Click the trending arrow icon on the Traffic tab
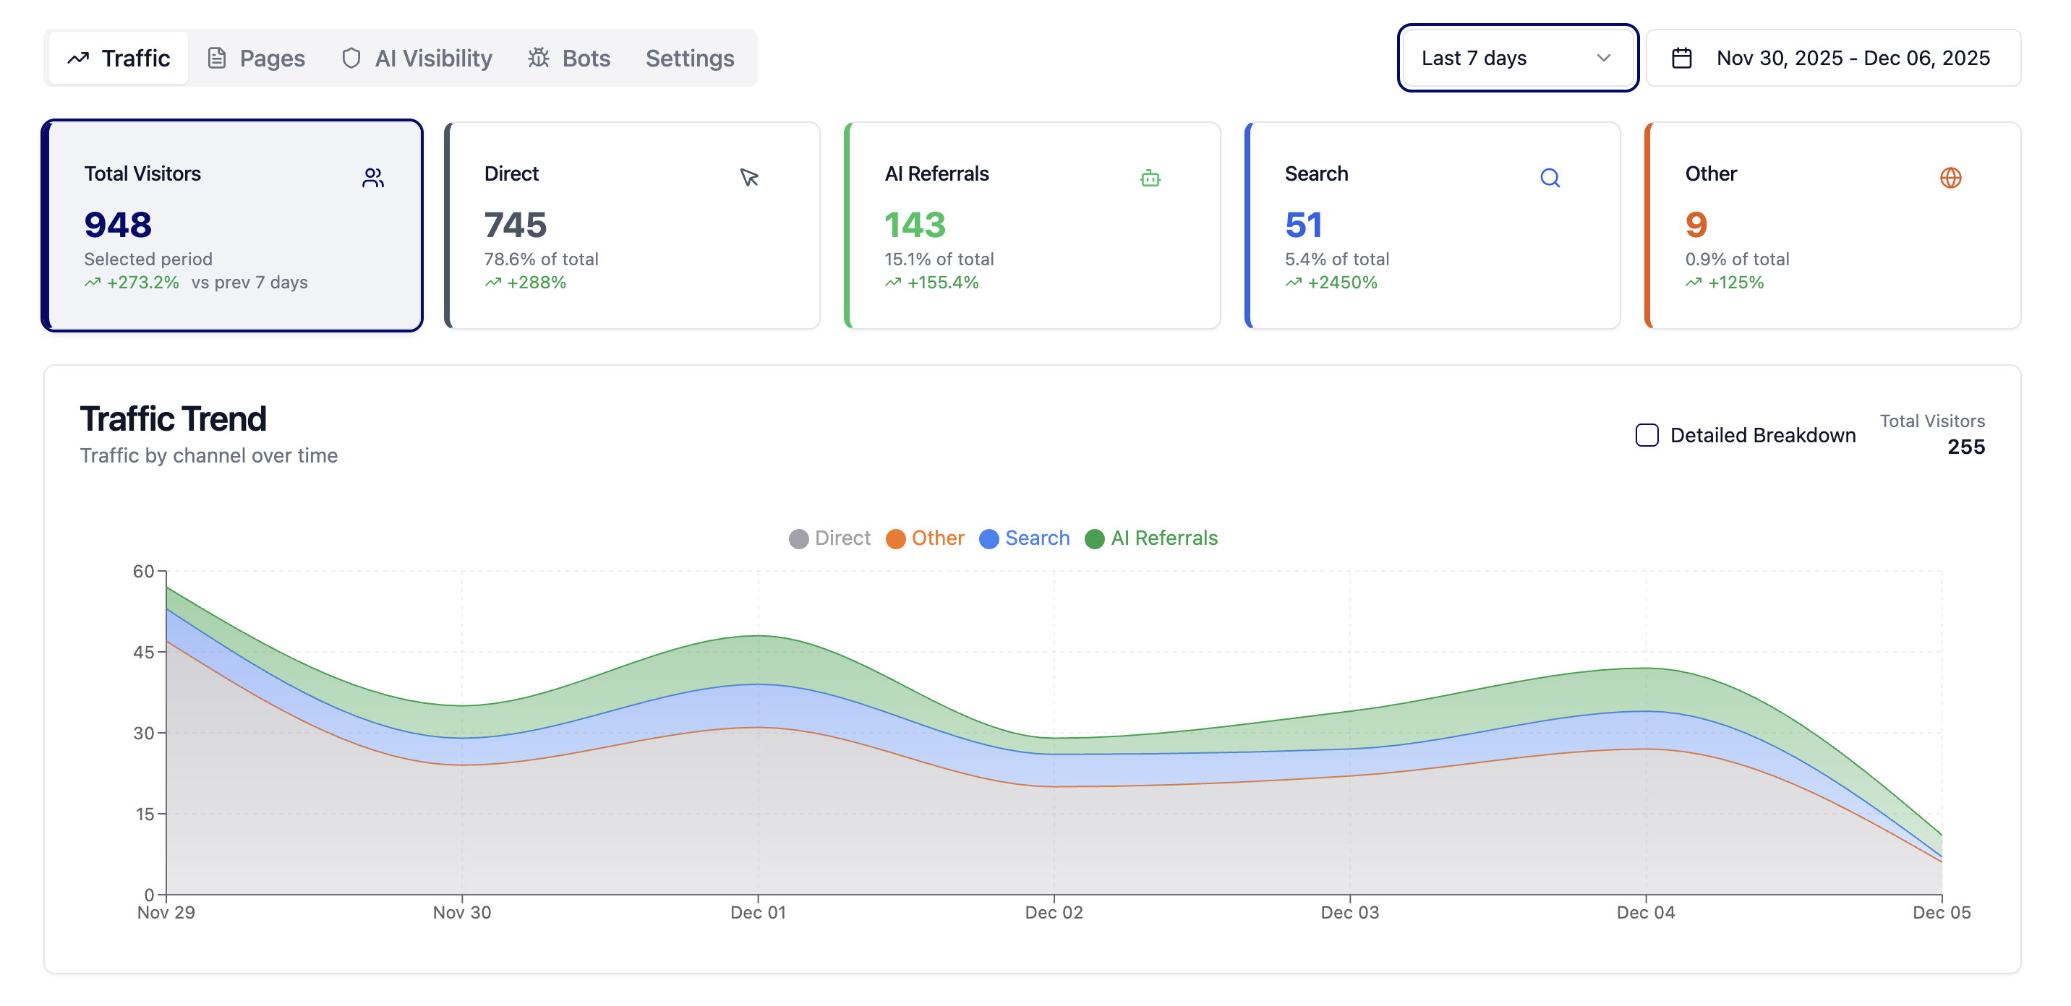This screenshot has width=2071, height=1006. [x=78, y=57]
